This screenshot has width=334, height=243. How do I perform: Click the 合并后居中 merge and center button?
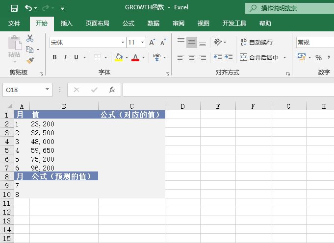coord(259,57)
